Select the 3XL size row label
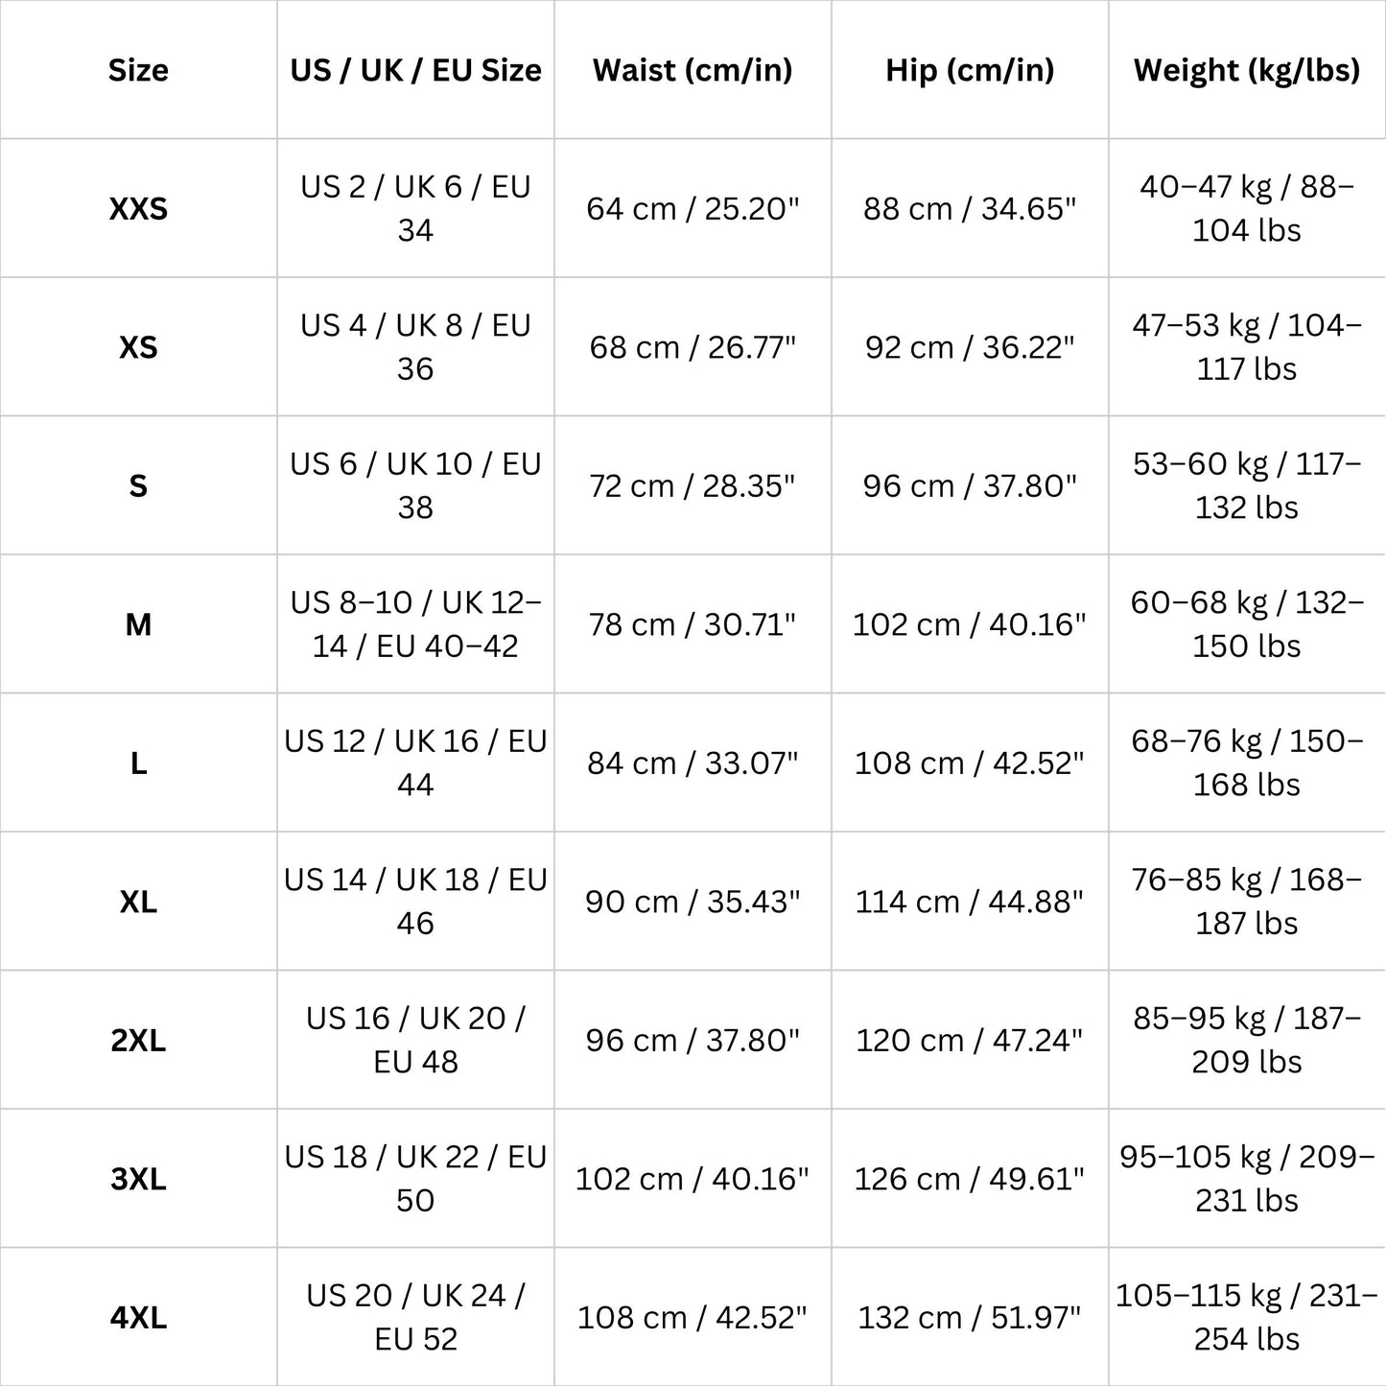 point(138,1179)
